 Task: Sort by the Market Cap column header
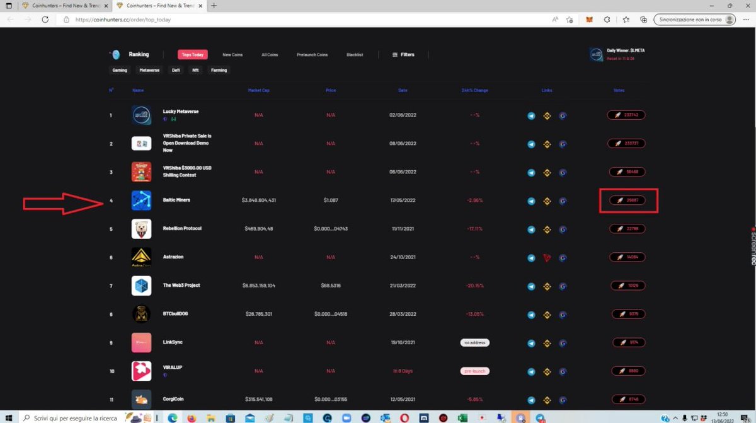258,90
